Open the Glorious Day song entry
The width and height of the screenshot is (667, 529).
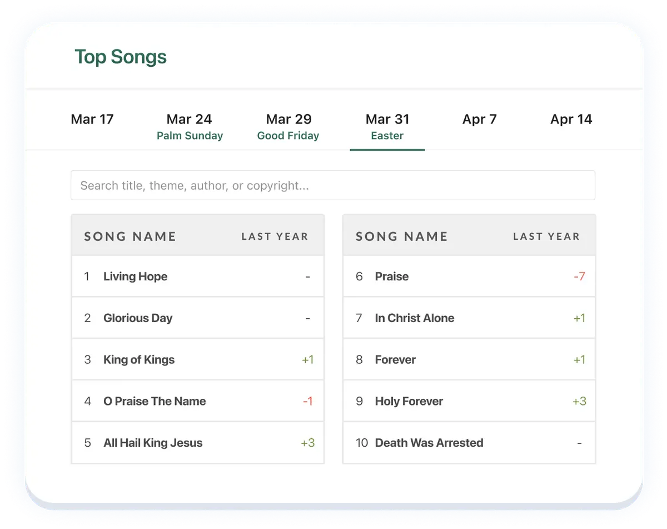197,318
